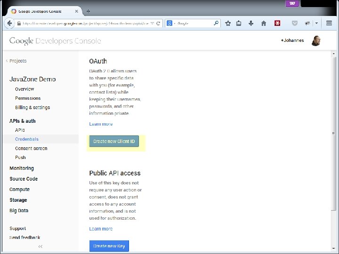The height and width of the screenshot is (254, 339).
Task: Select Consent screen in sidebar
Action: (31, 148)
